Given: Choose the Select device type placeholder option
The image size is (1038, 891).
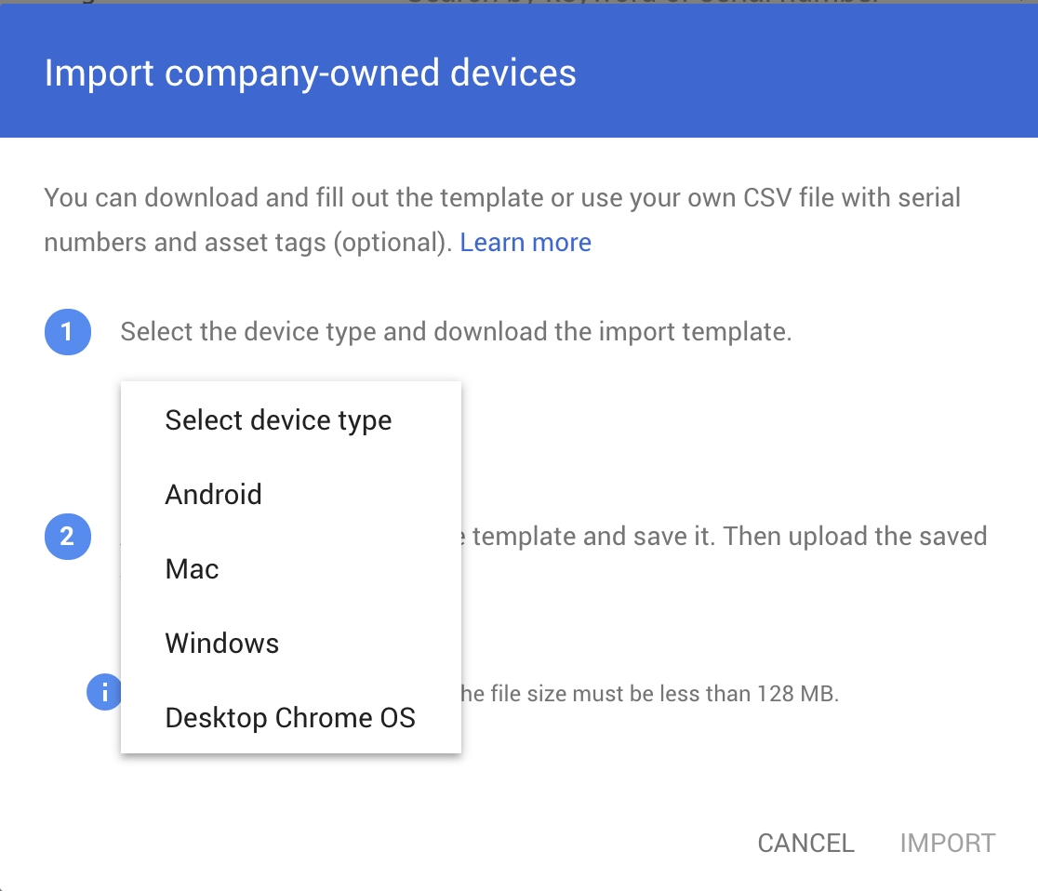Looking at the screenshot, I should [291, 419].
